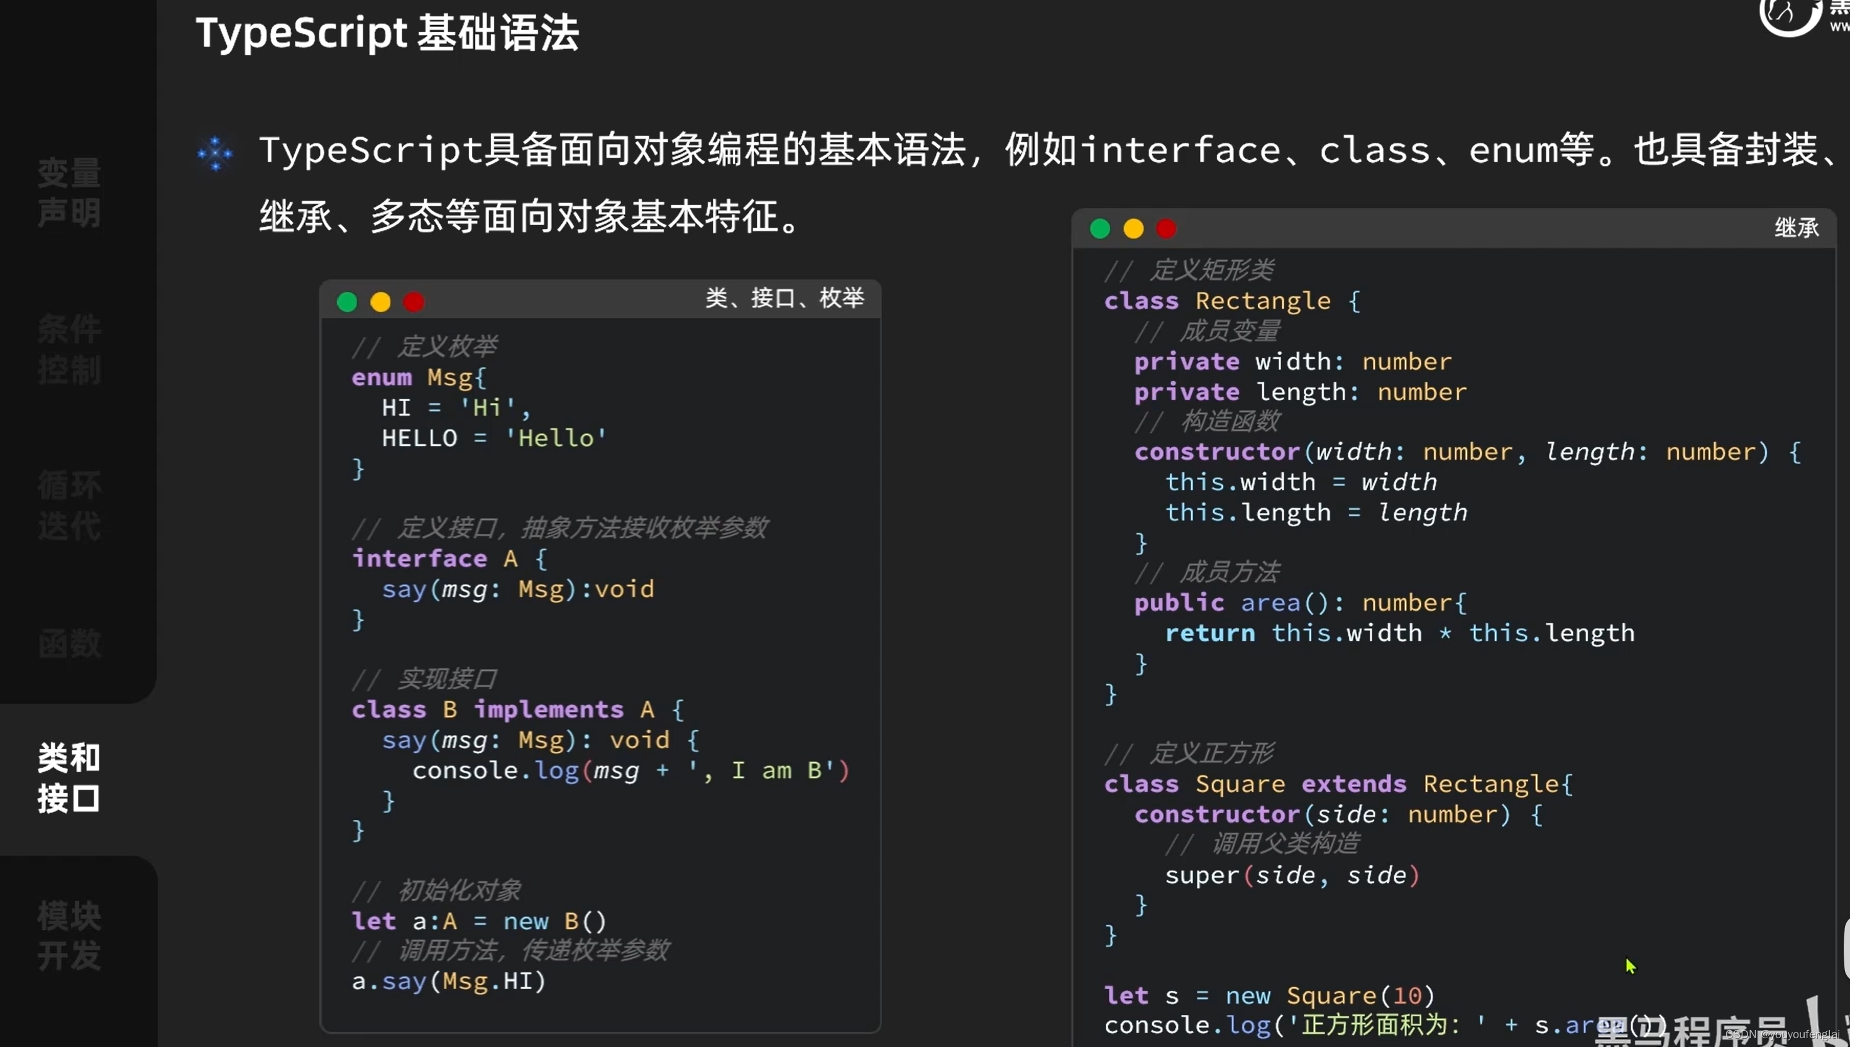Click the 继承 window title
This screenshot has width=1850, height=1047.
(1797, 228)
